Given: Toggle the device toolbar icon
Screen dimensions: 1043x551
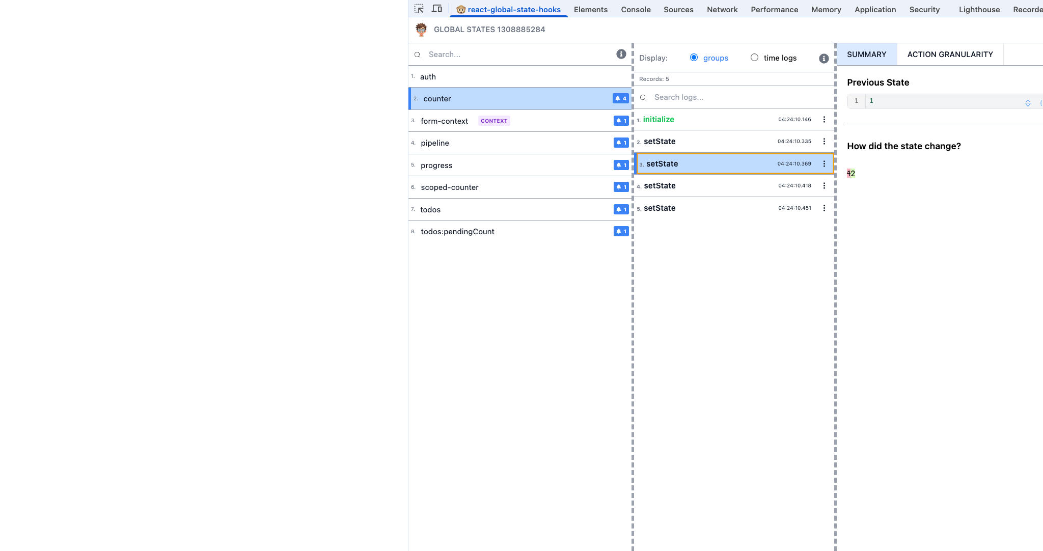Looking at the screenshot, I should tap(437, 9).
